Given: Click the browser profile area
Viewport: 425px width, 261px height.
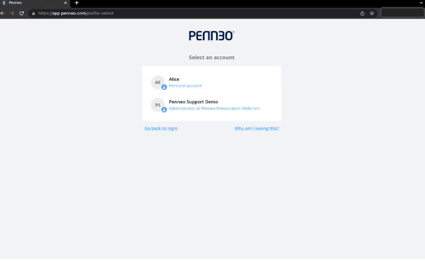Looking at the screenshot, I should pyautogui.click(x=402, y=13).
